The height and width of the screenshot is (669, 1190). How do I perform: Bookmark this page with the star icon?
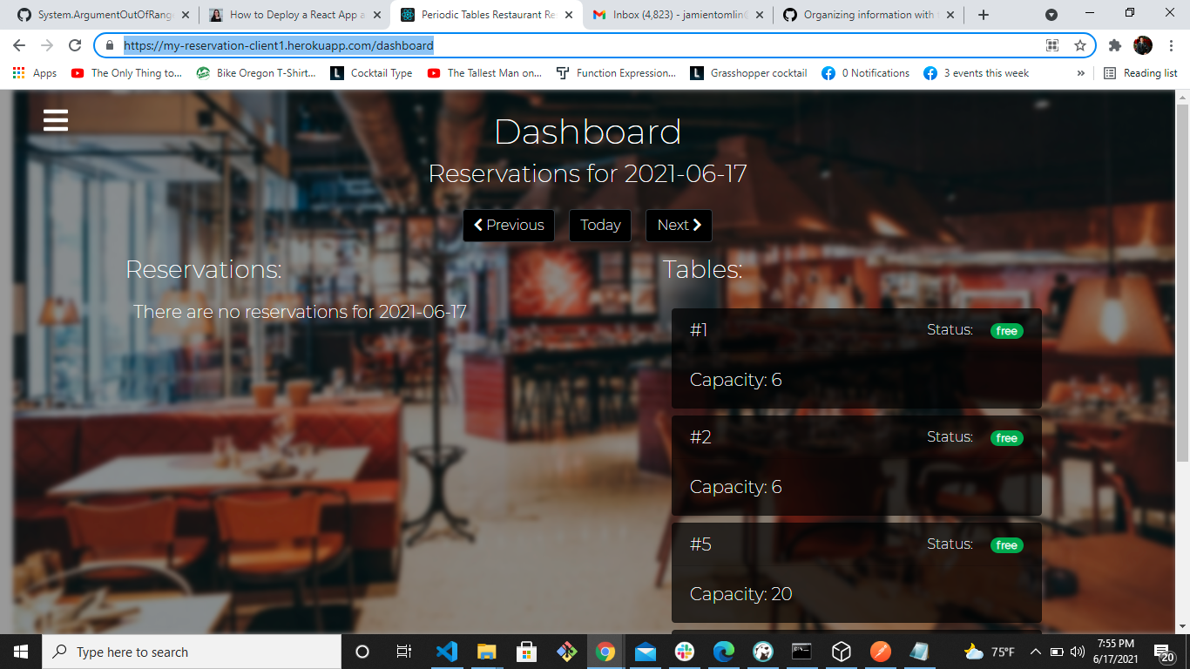click(x=1080, y=45)
